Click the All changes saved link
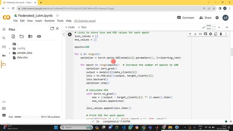 coord(85,21)
